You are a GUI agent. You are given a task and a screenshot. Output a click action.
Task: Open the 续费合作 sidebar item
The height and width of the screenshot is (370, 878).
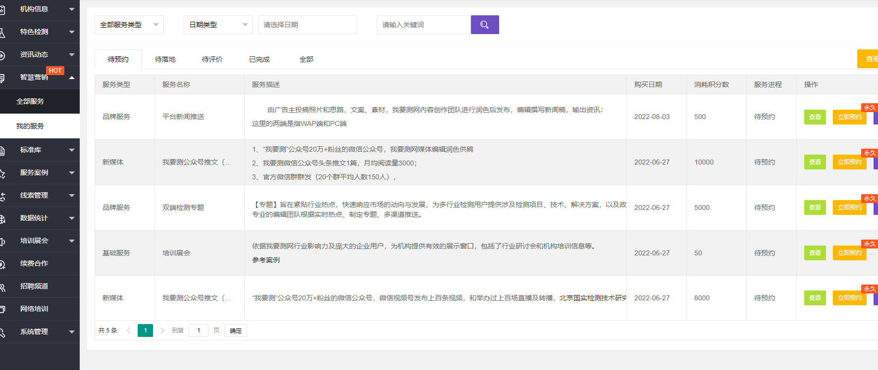pyautogui.click(x=40, y=264)
